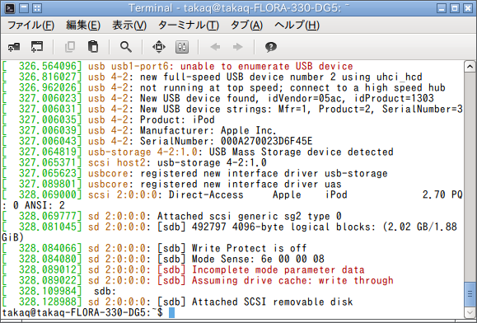The width and height of the screenshot is (477, 323).
Task: Open the 表示(V) menu
Action: point(129,25)
